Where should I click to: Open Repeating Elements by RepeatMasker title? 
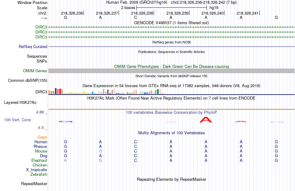pos(171,180)
